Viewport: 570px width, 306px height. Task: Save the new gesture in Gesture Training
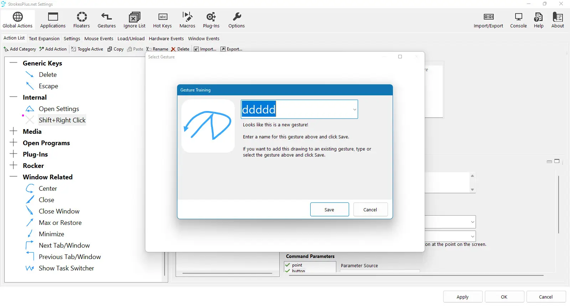pyautogui.click(x=330, y=210)
